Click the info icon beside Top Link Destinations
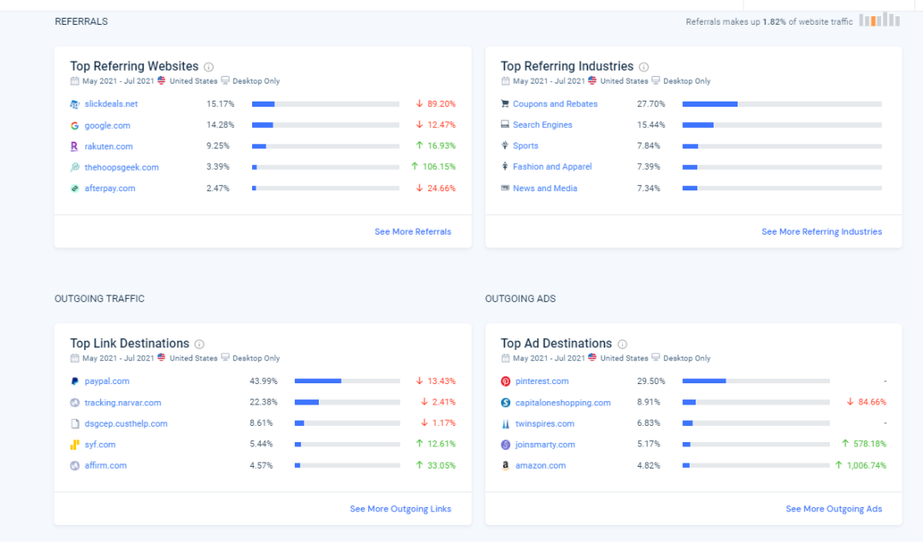The width and height of the screenshot is (923, 542). click(199, 344)
